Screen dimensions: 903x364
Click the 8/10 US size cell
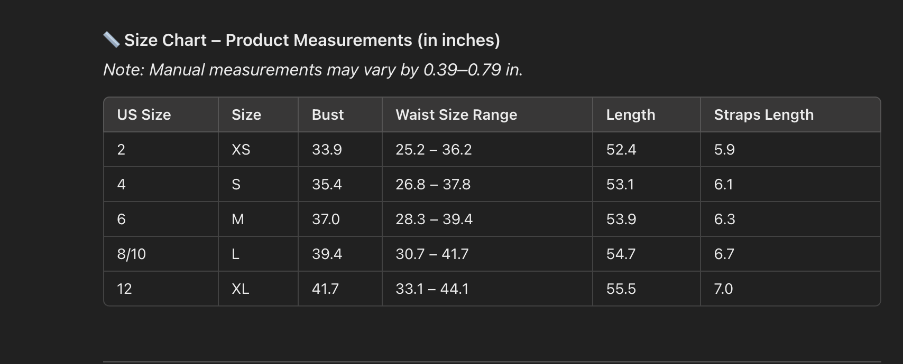pos(131,254)
